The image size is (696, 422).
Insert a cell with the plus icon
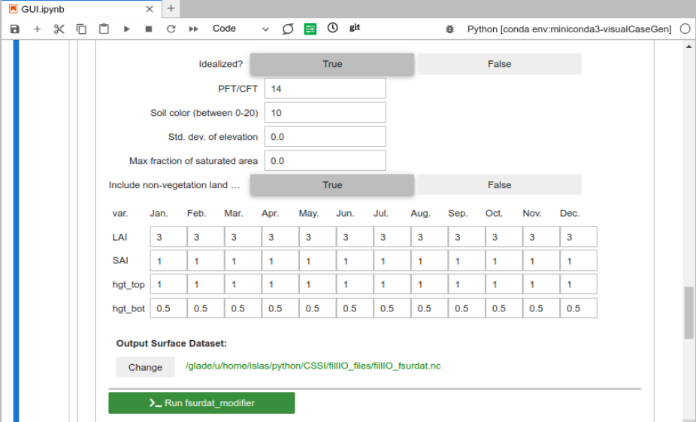coord(37,29)
